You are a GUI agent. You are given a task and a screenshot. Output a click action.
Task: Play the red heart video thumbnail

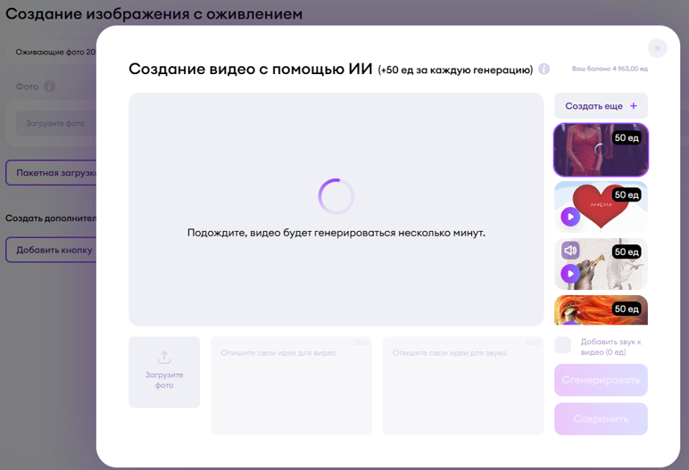point(569,217)
